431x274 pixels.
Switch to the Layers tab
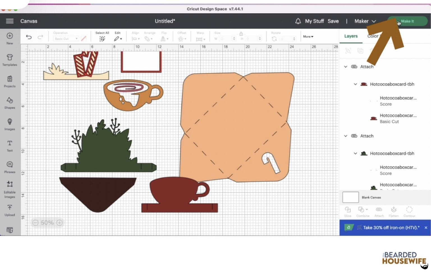pos(351,36)
